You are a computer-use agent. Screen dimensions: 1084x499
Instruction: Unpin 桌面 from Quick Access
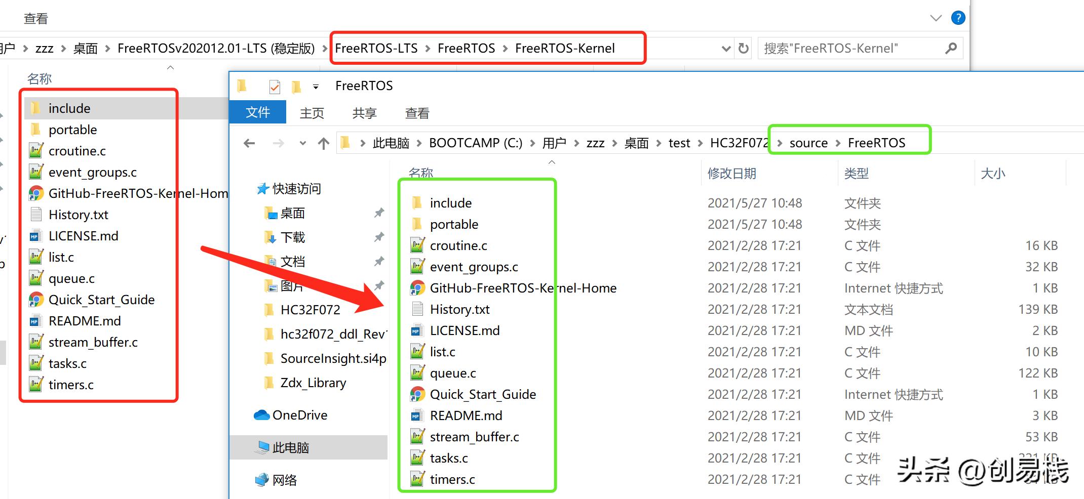coord(379,213)
